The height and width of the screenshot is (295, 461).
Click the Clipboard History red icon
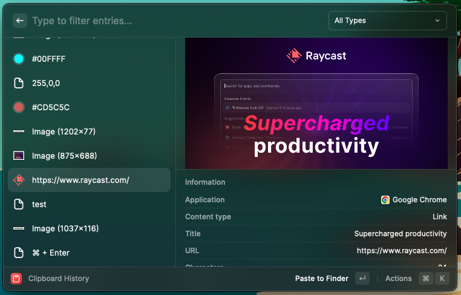[x=16, y=279]
